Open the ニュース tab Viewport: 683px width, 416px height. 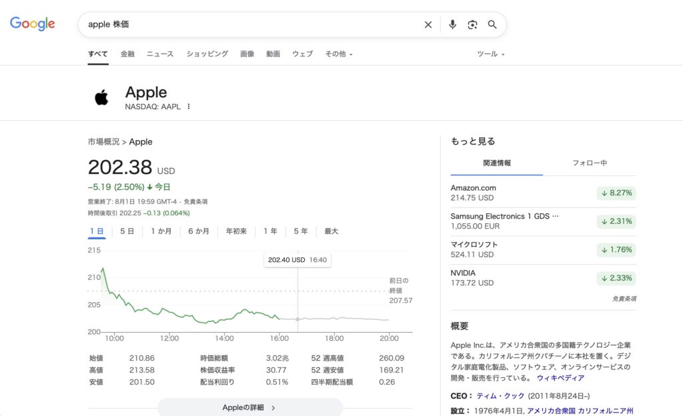tap(160, 54)
